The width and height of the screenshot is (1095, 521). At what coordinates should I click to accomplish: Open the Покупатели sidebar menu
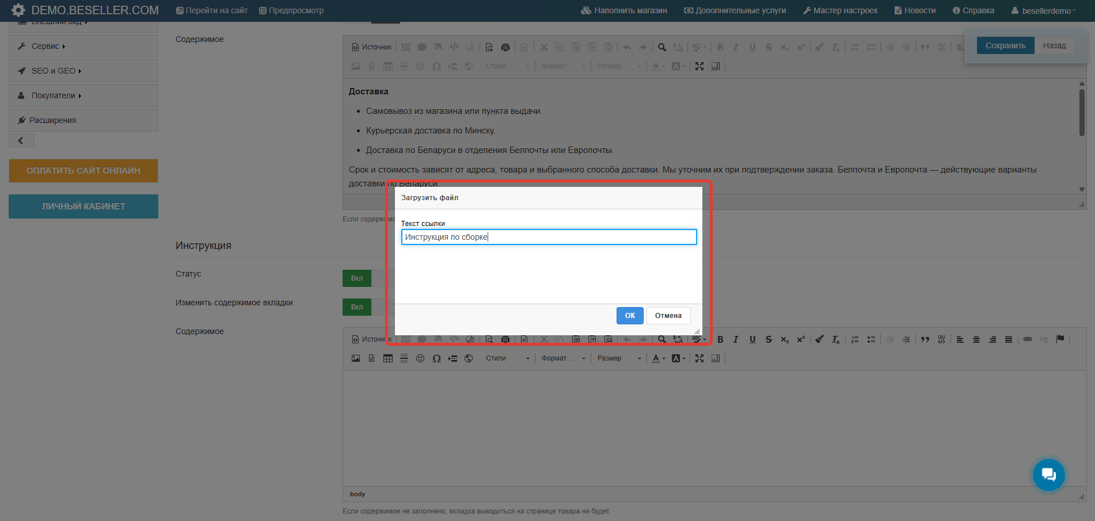83,95
